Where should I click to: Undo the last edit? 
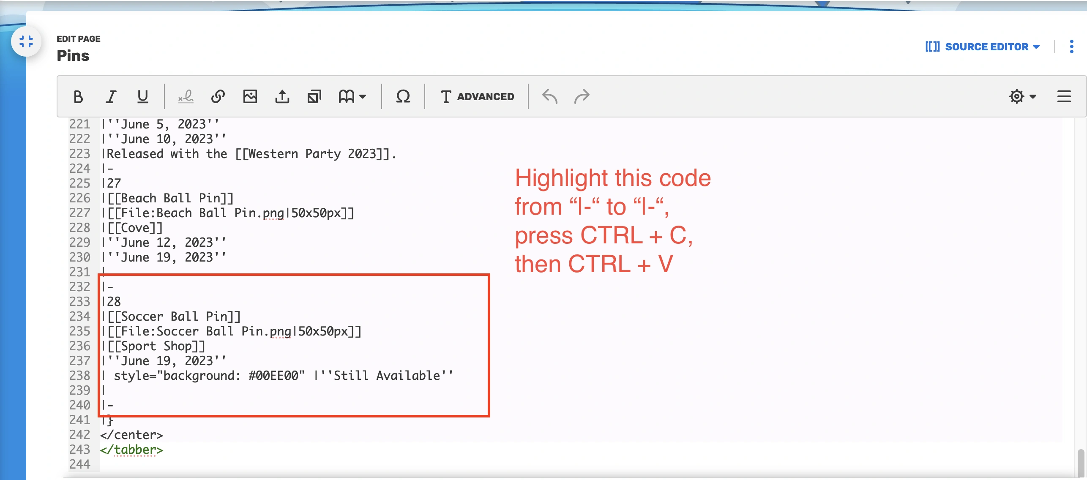(x=549, y=97)
